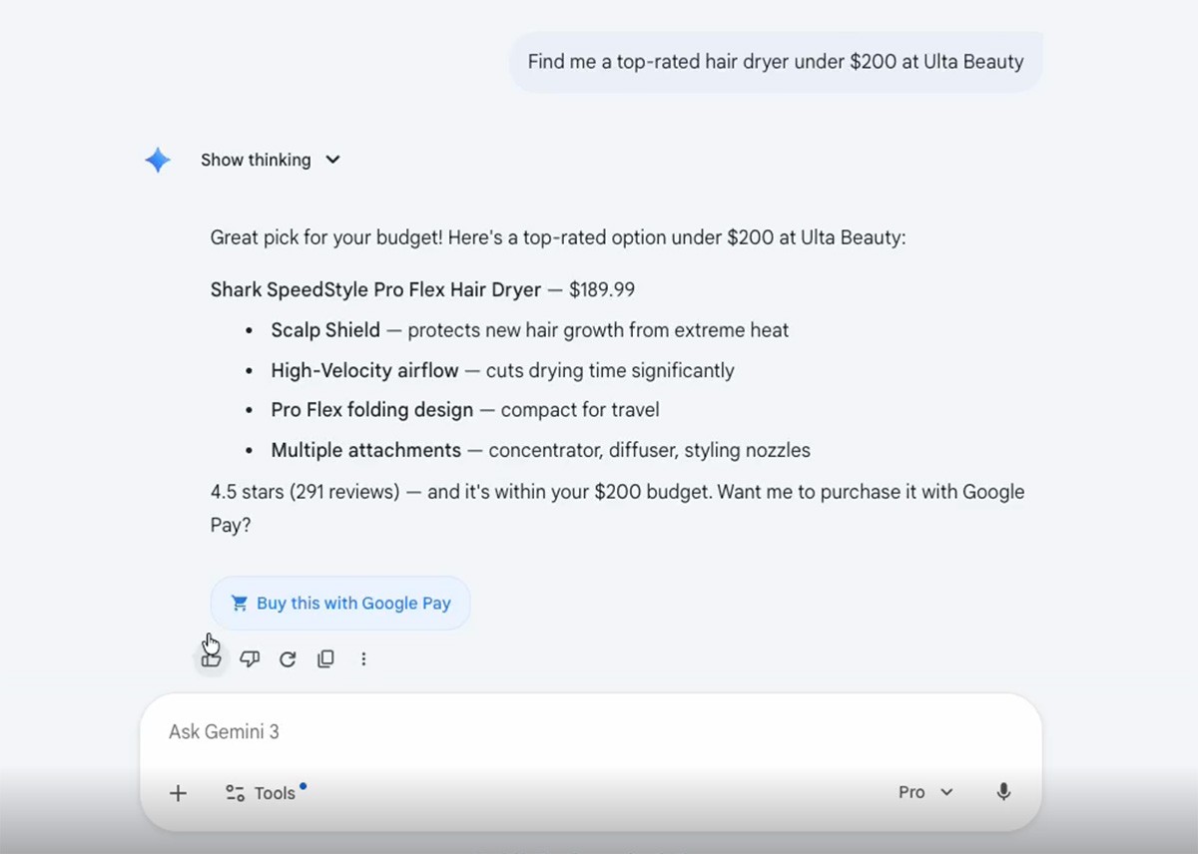
Task: Click the user prompt message bubble
Action: pos(776,62)
